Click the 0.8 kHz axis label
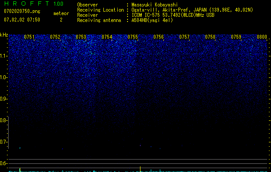The width and height of the screenshot is (271, 172). (x=3, y=120)
